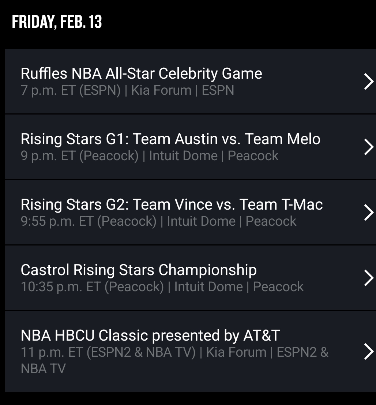Open Rising Stars G2: Team Vince vs. Team T-Mac

[172, 205]
